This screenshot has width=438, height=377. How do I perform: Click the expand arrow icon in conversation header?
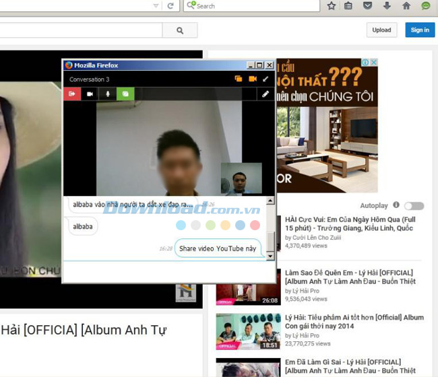266,79
